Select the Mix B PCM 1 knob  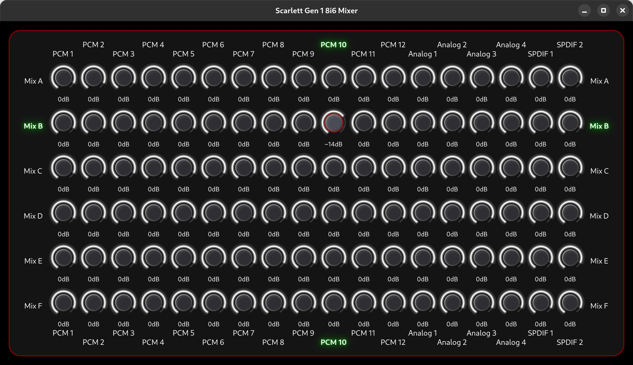pyautogui.click(x=64, y=123)
